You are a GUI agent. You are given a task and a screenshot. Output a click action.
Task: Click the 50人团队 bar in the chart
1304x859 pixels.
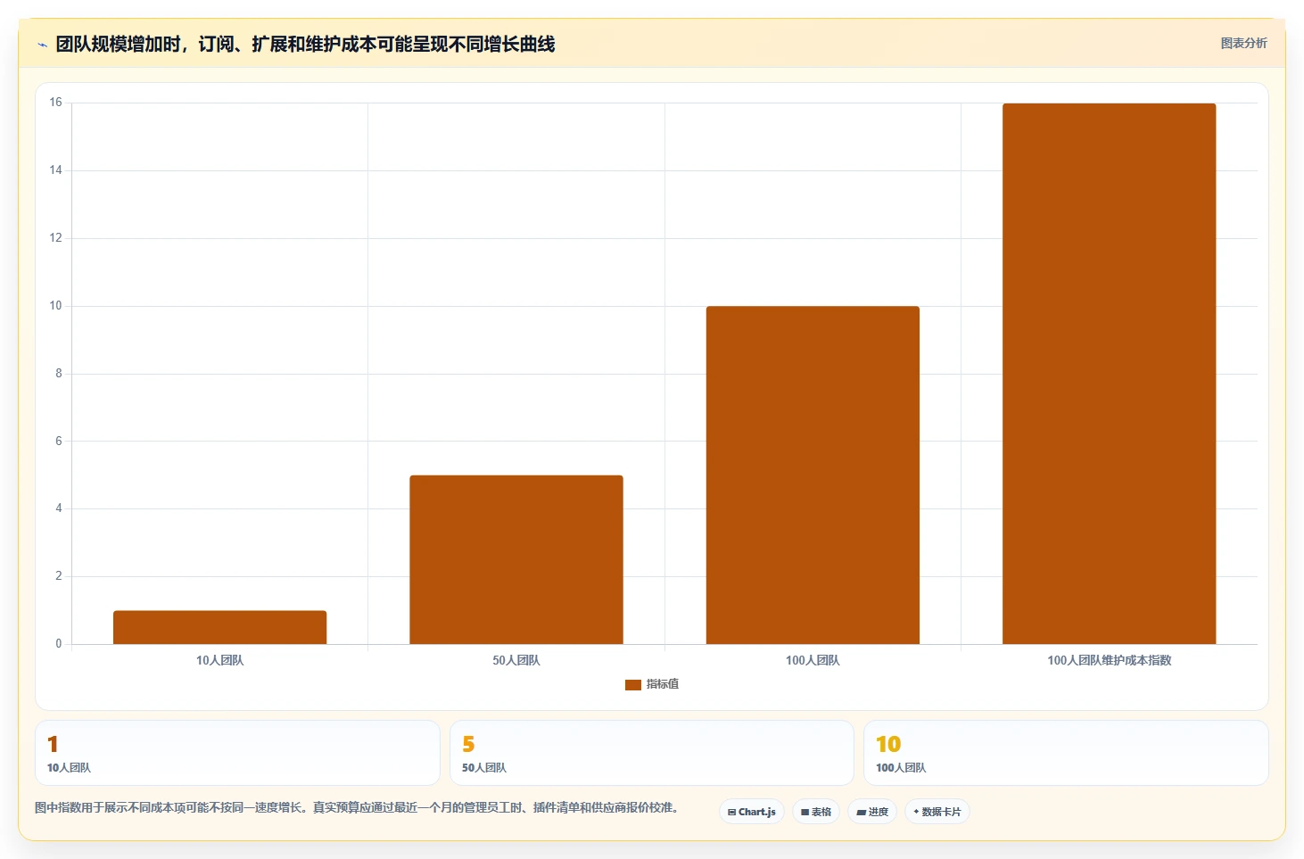click(516, 559)
